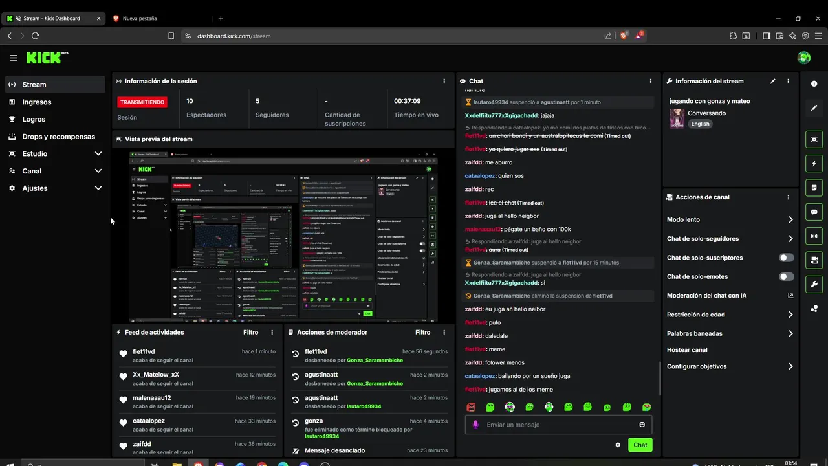Toggle the channel actions icon in right toolbar
The width and height of the screenshot is (828, 466).
tap(814, 260)
